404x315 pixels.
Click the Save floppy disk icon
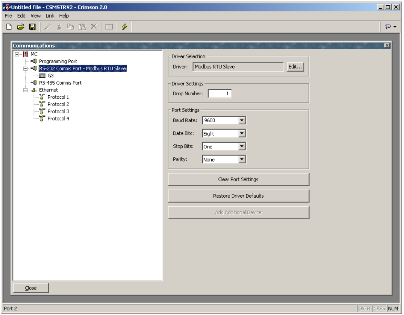[32, 27]
